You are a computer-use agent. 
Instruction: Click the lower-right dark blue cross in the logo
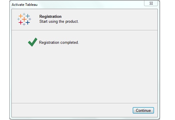pyautogui.click(x=28, y=22)
